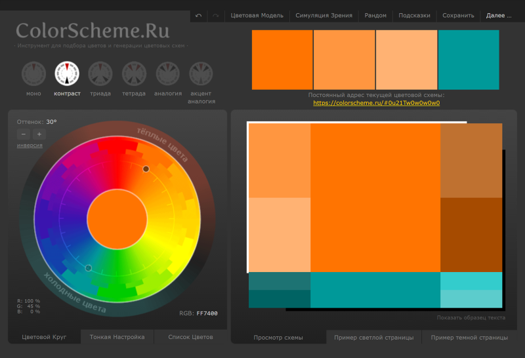Click the redo arrow icon

pyautogui.click(x=216, y=16)
